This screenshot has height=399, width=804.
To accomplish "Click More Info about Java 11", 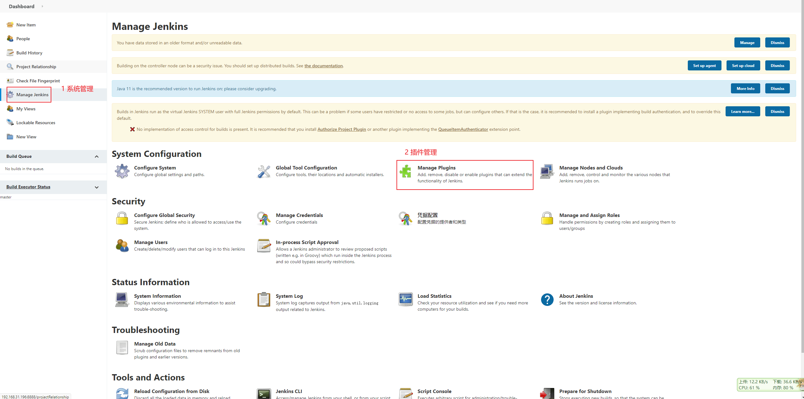I will click(x=745, y=89).
